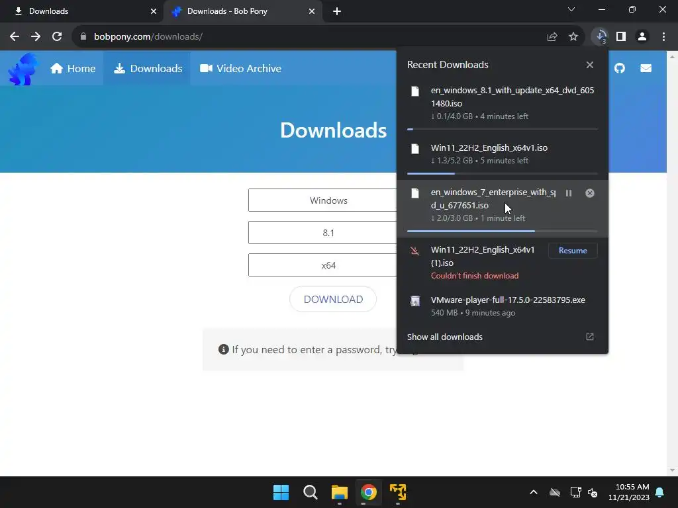Open the VMware app in taskbar
The width and height of the screenshot is (678, 508).
tap(398, 492)
